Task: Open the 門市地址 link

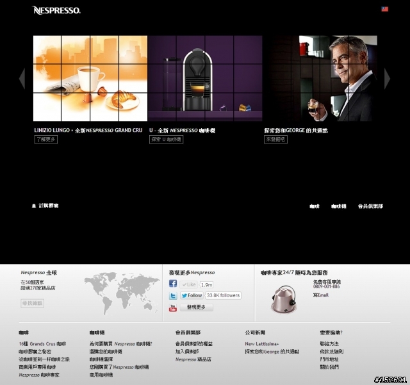Action: [329, 359]
